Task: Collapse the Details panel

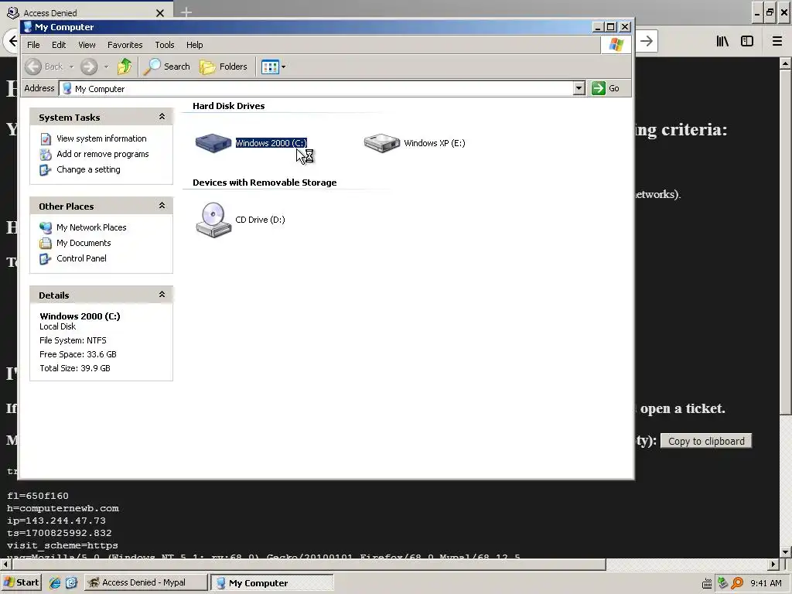Action: pos(162,295)
